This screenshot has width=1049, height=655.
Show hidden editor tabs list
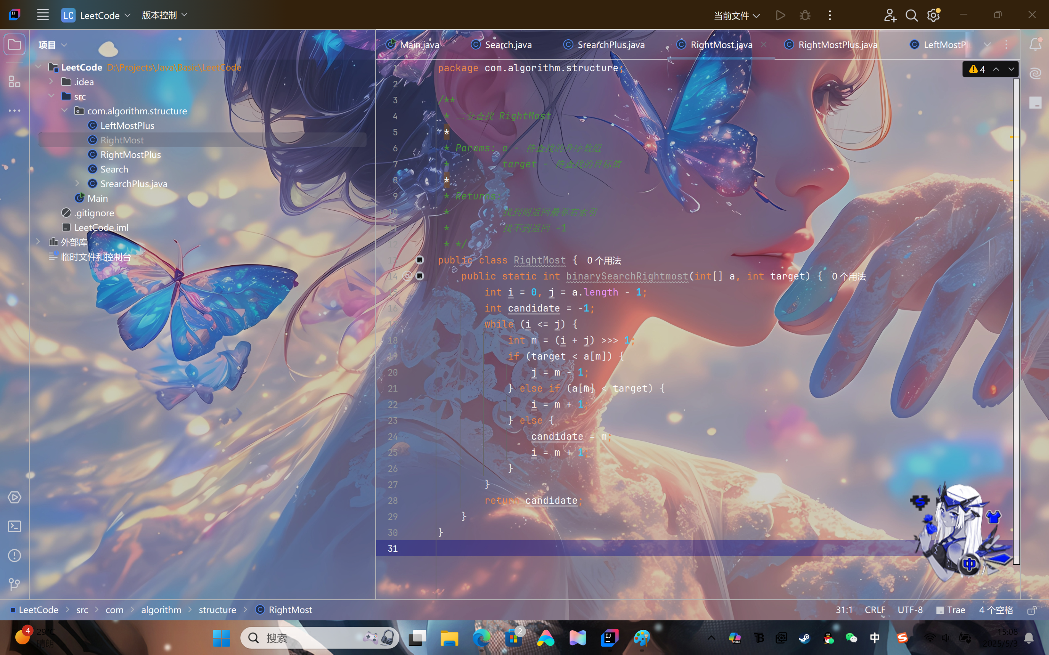987,45
